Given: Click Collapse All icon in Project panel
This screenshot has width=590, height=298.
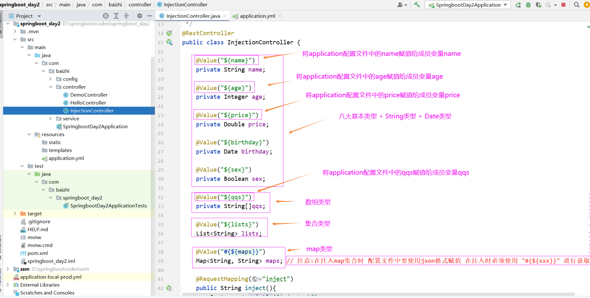Looking at the screenshot, I should [127, 16].
